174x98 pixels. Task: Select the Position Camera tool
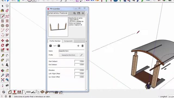click(x=2, y=85)
